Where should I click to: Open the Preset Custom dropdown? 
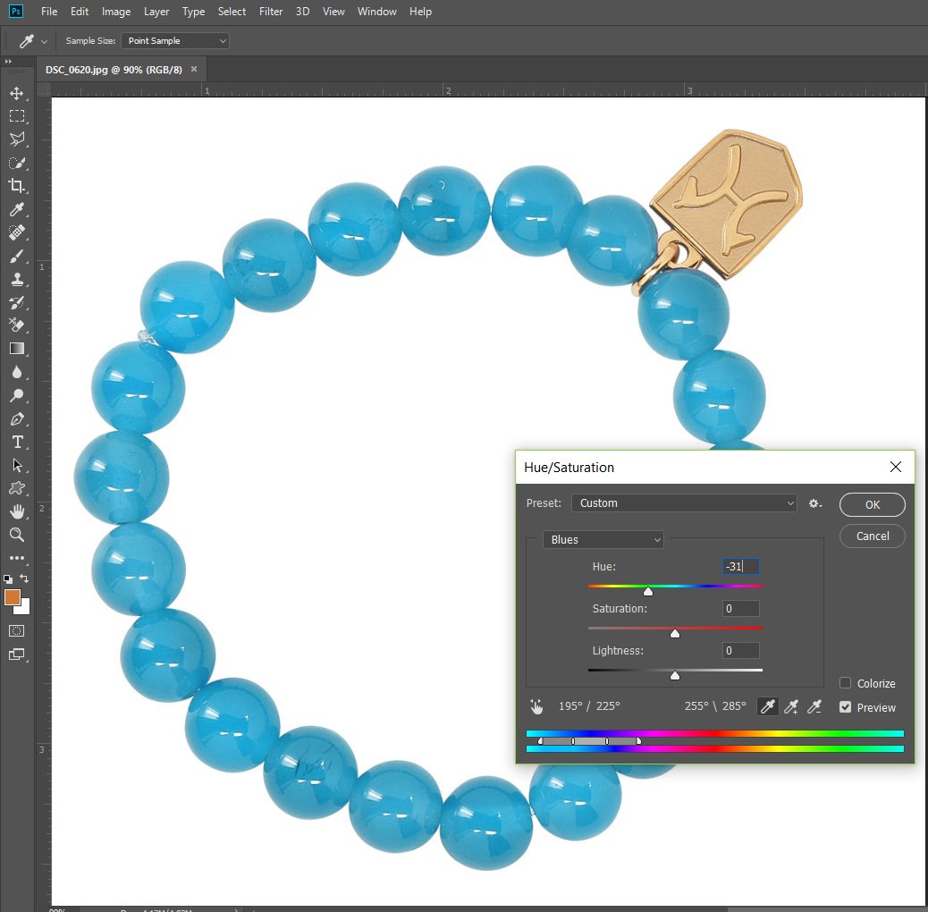[x=684, y=503]
